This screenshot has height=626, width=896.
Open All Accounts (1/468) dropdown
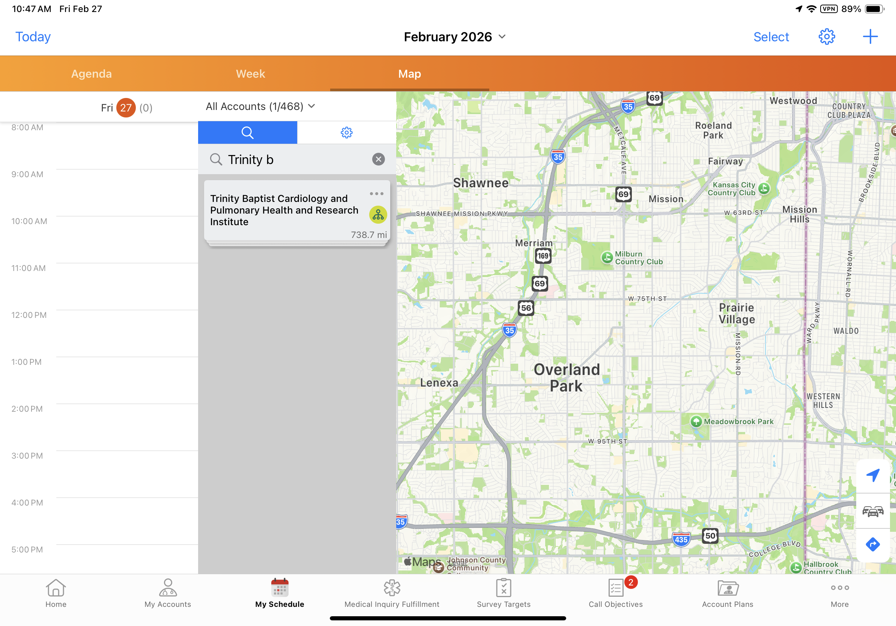[260, 106]
